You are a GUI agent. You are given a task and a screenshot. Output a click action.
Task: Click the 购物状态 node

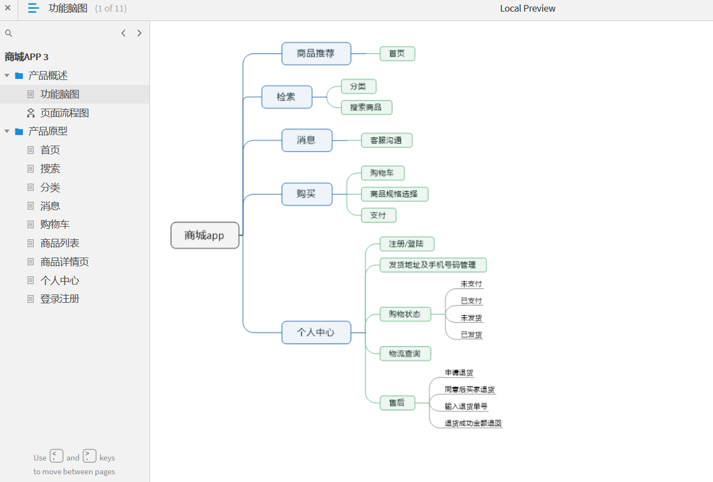tap(405, 314)
